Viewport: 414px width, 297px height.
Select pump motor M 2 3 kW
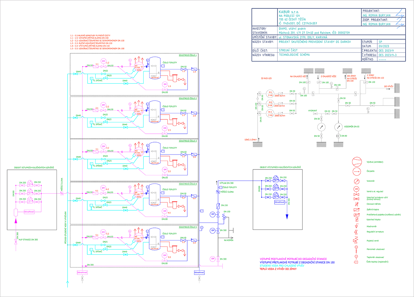coord(270,103)
